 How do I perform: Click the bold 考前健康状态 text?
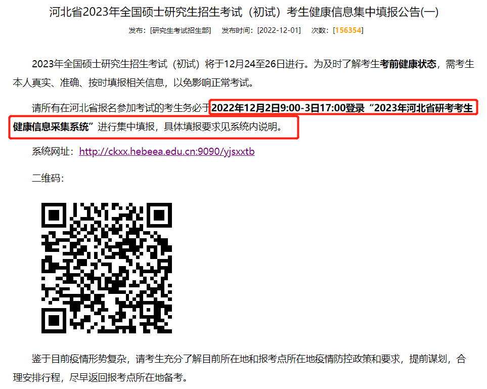click(408, 64)
